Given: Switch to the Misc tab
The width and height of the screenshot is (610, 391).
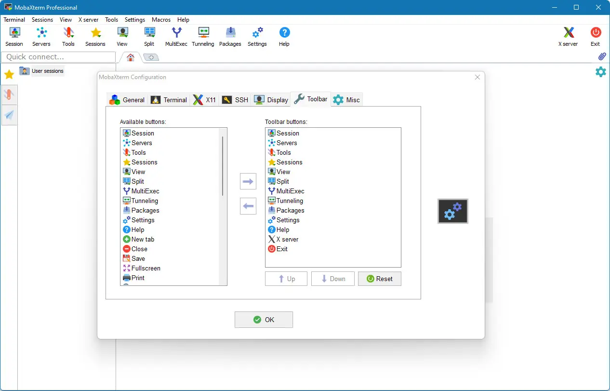Looking at the screenshot, I should pyautogui.click(x=347, y=100).
